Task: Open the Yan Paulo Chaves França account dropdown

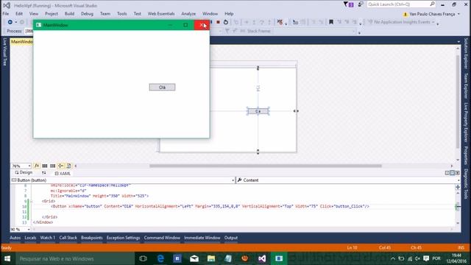Action: [431, 14]
